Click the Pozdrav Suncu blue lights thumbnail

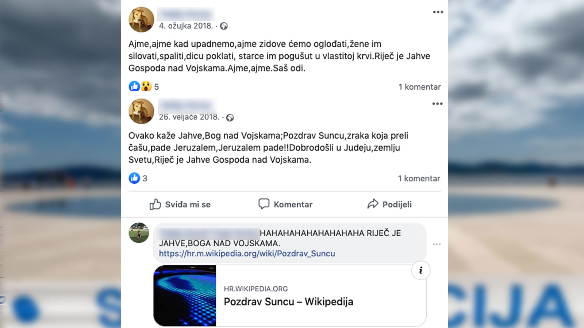[185, 296]
